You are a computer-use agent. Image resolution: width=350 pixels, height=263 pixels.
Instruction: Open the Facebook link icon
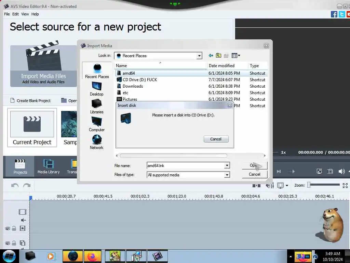point(334,14)
